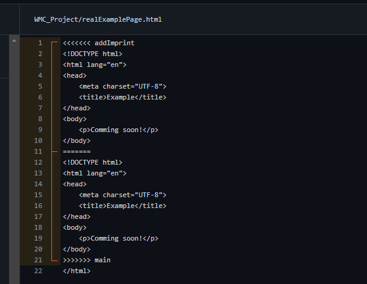Click line 8 '<body>' tag
367x284 pixels.
(x=74, y=119)
